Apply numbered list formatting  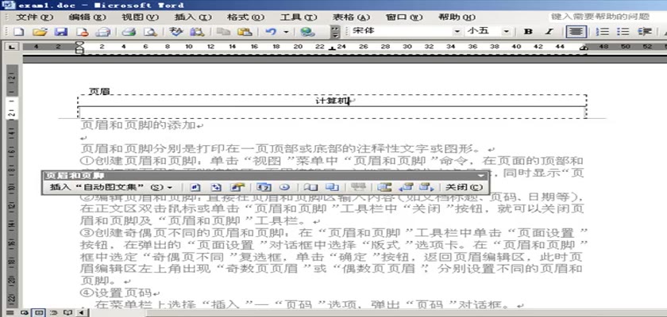(x=603, y=32)
